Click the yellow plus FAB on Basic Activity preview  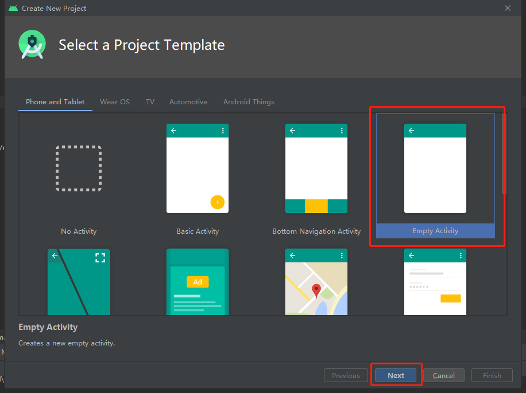tap(218, 202)
